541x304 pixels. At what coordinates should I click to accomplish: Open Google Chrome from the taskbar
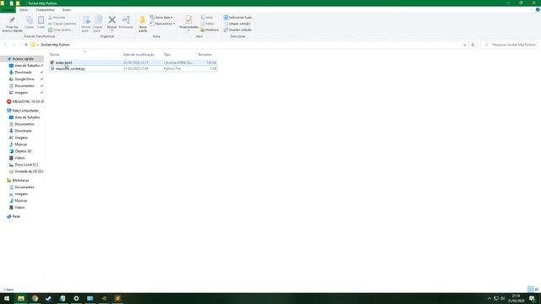point(35,298)
